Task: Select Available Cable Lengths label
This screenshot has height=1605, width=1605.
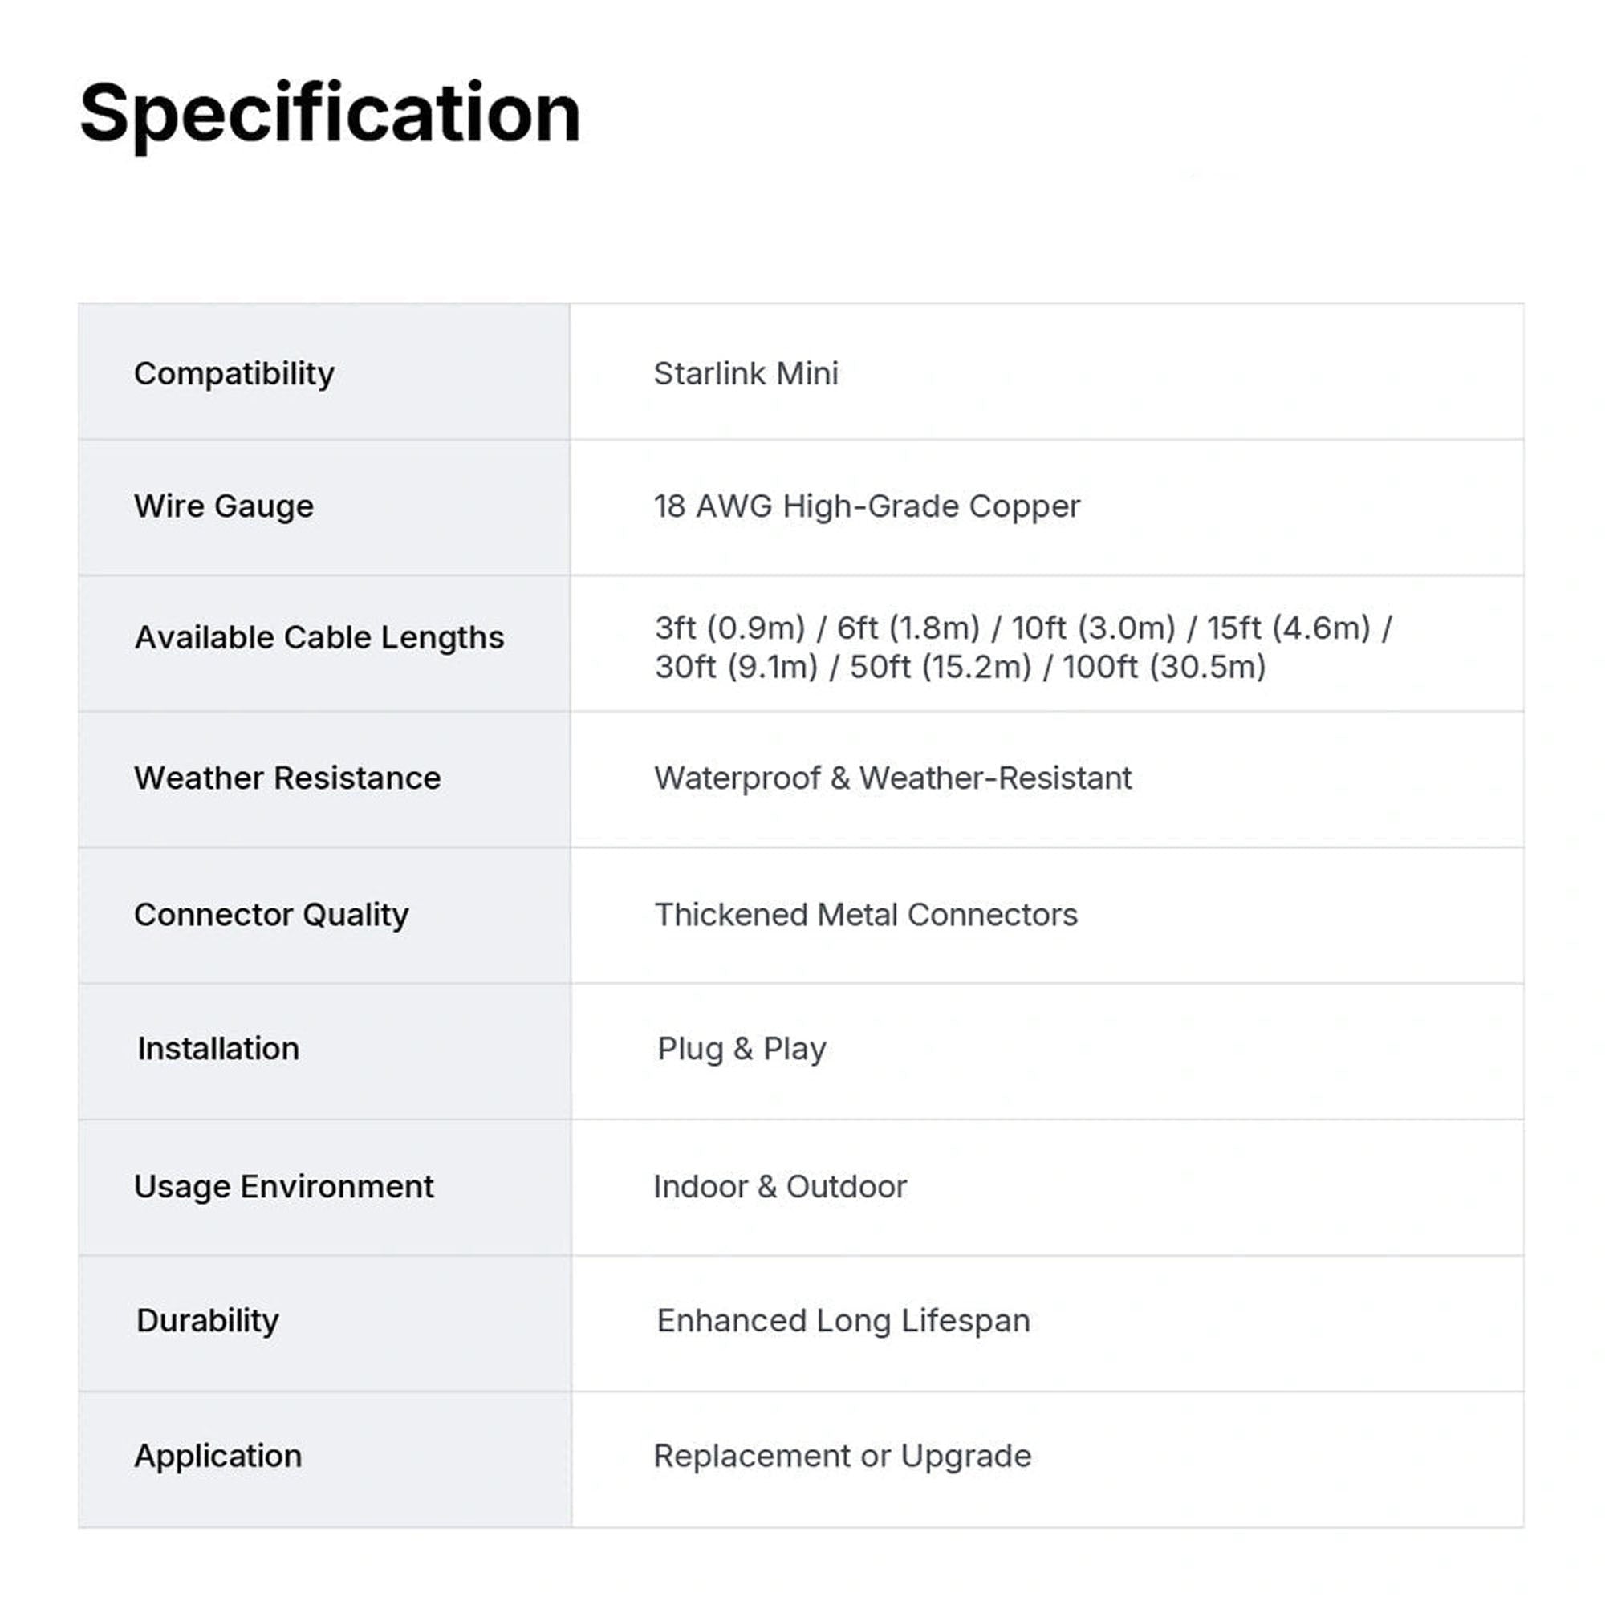Action: point(319,637)
